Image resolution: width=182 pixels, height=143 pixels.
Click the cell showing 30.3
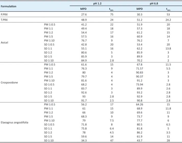139,15
